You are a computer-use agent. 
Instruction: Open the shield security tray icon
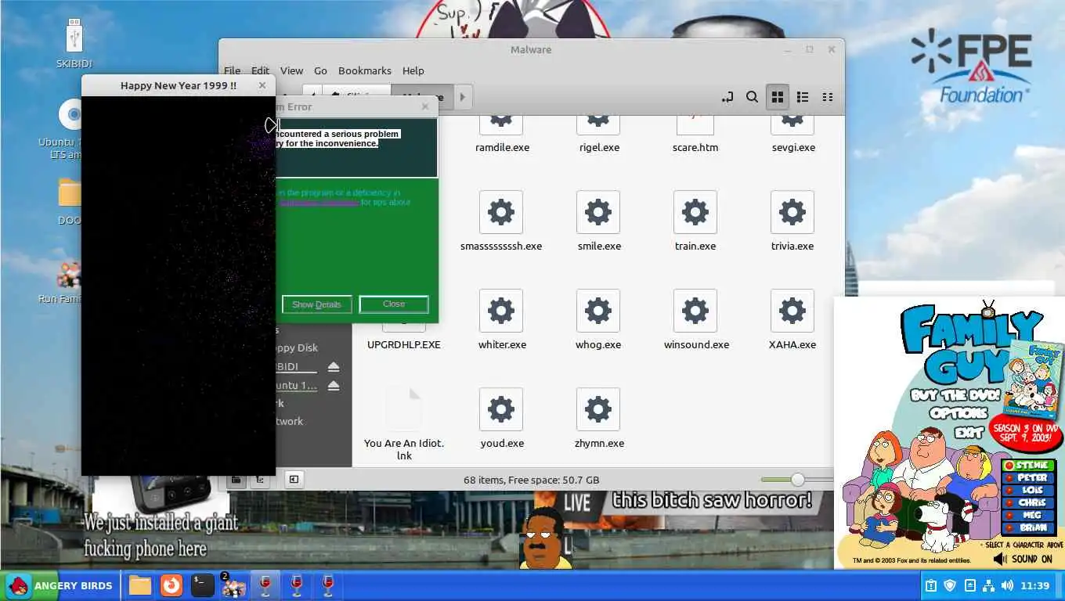(x=950, y=585)
